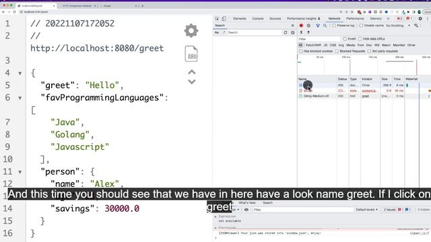Switch to the RAW JSON view
This screenshot has width=431, height=242.
click(x=191, y=54)
